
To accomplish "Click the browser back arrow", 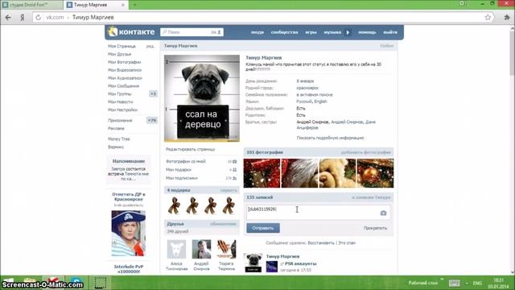I will (x=8, y=18).
